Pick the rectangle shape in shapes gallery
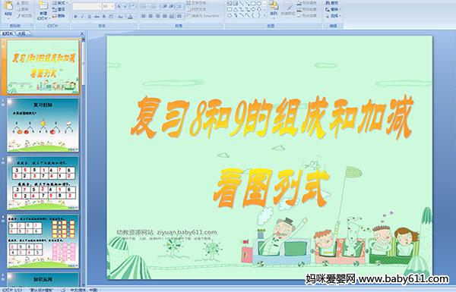 point(254,4)
